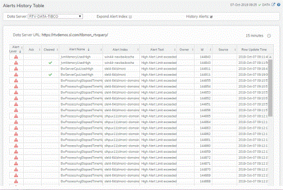Open help via the question mark icon
The image size is (283, 190).
(279, 5)
